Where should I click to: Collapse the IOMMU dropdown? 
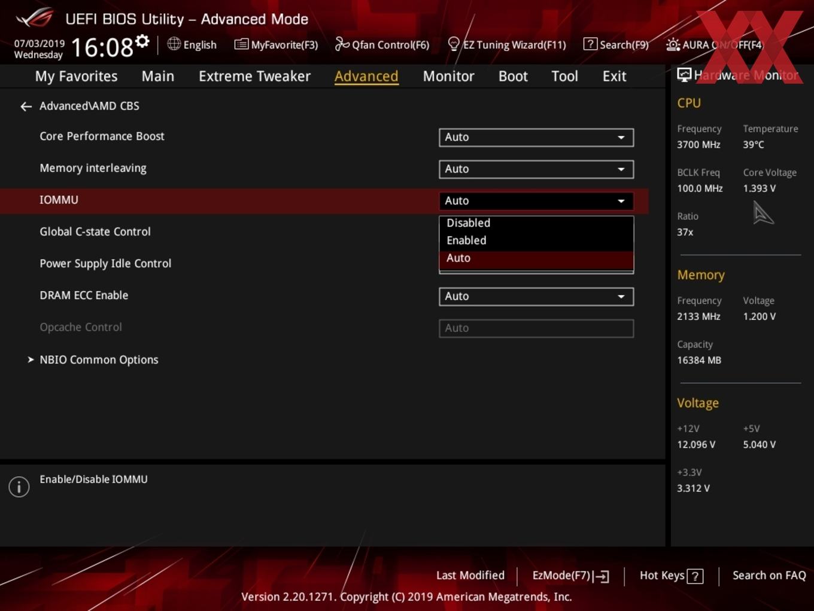coord(536,201)
